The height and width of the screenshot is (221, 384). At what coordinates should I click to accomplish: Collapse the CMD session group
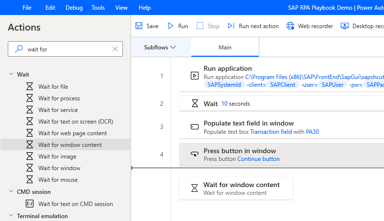point(11,191)
